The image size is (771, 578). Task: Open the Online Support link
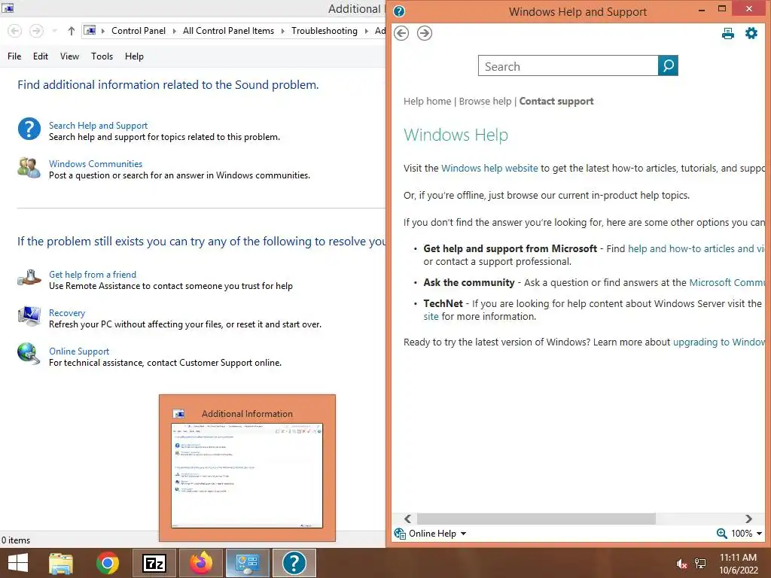pyautogui.click(x=79, y=351)
